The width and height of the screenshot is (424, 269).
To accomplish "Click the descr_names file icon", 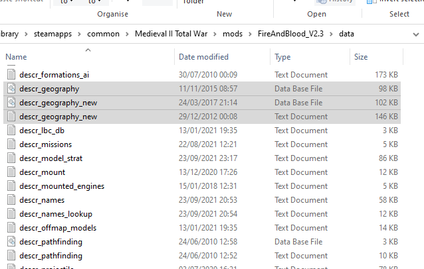I will [11, 200].
